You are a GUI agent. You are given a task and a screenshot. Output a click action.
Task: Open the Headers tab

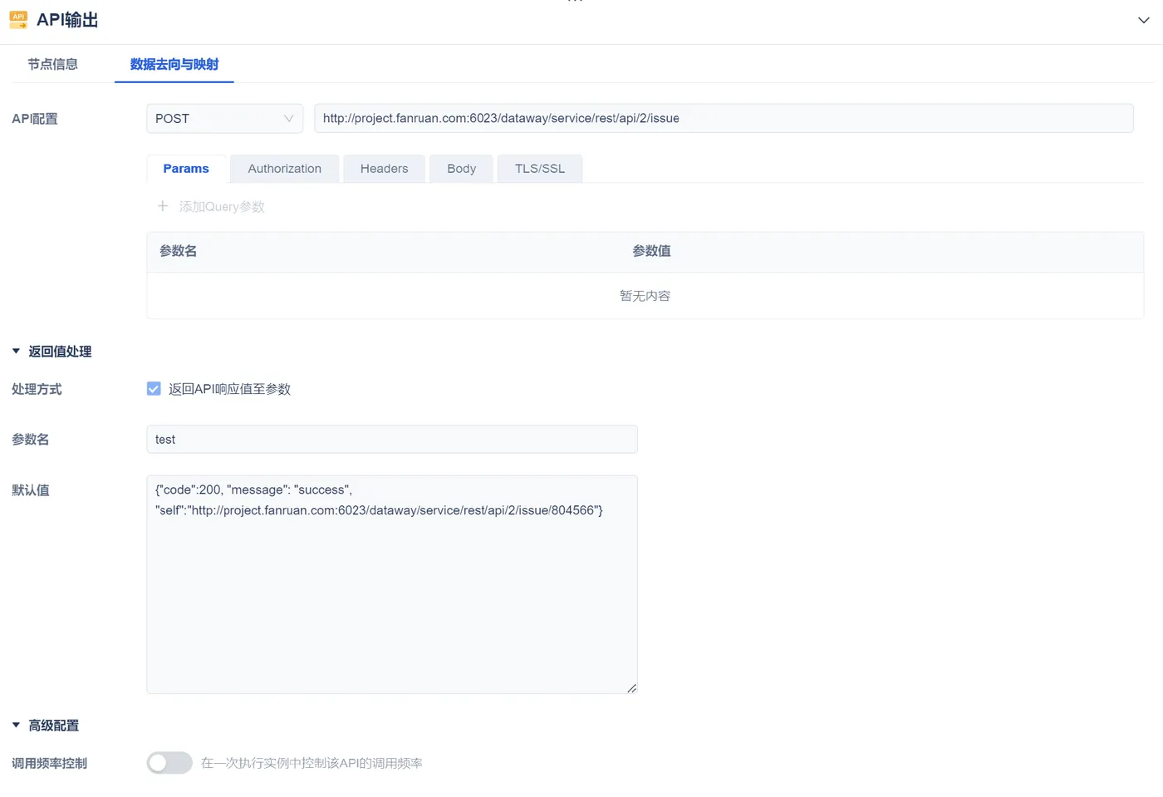(384, 169)
